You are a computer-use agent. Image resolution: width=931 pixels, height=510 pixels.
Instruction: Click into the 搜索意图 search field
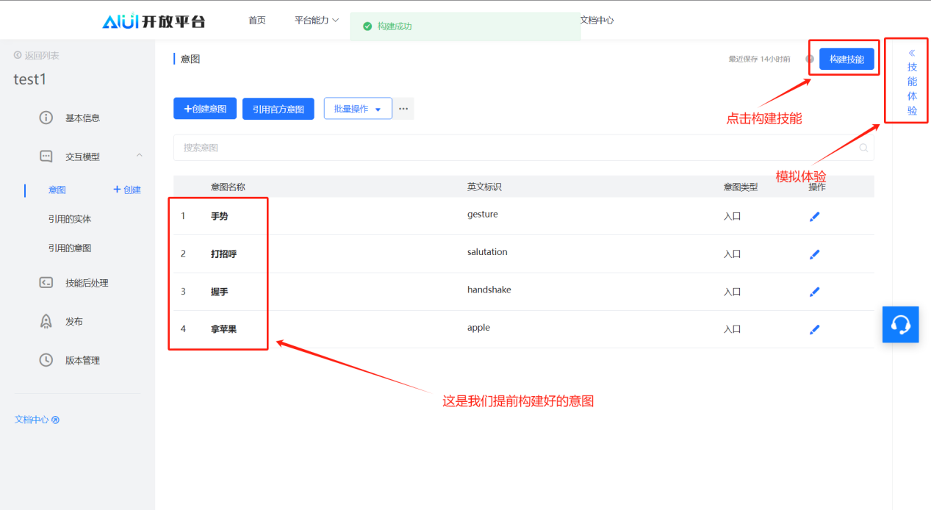514,148
